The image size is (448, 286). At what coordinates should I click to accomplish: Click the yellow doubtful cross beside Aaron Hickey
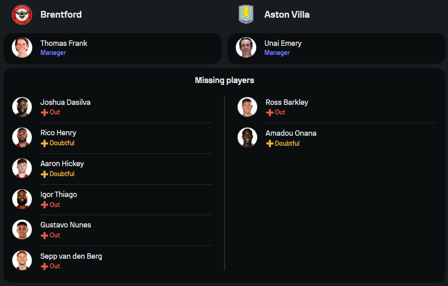pyautogui.click(x=44, y=174)
